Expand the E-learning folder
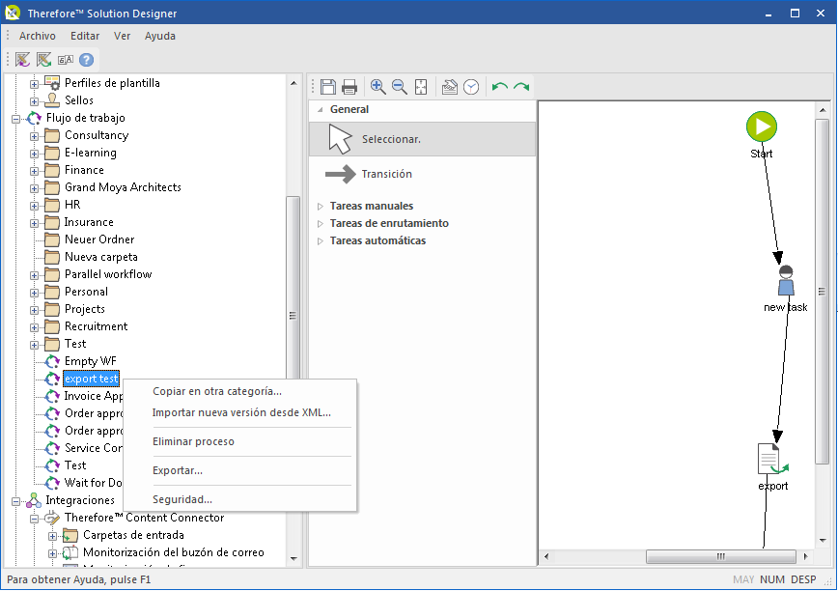The image size is (838, 591). point(34,154)
